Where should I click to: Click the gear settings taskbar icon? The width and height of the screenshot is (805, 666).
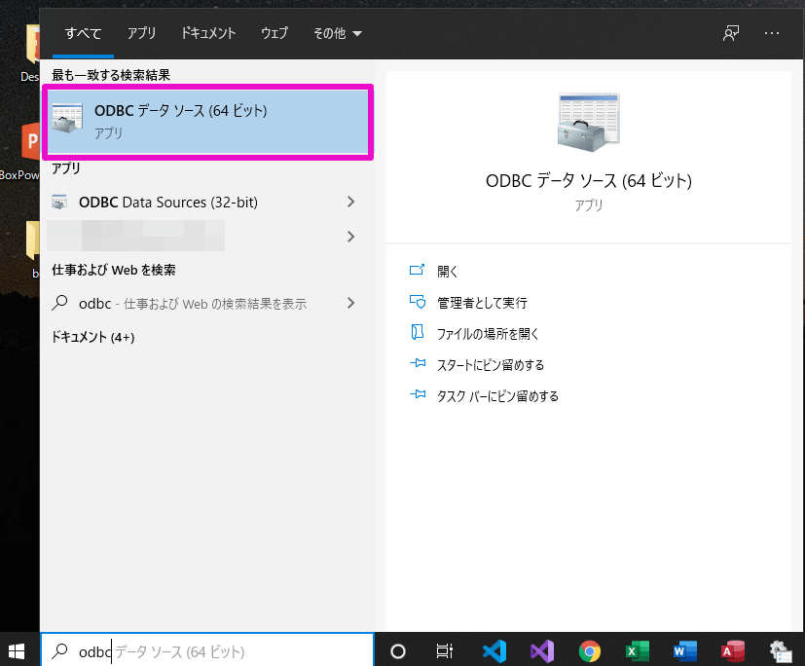[781, 651]
